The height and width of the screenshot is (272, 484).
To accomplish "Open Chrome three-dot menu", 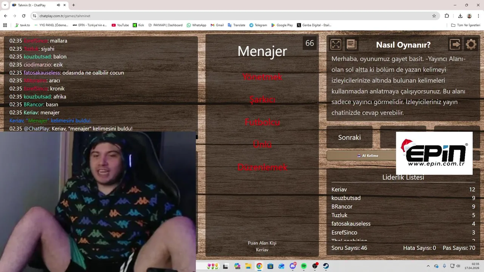I will (478, 16).
